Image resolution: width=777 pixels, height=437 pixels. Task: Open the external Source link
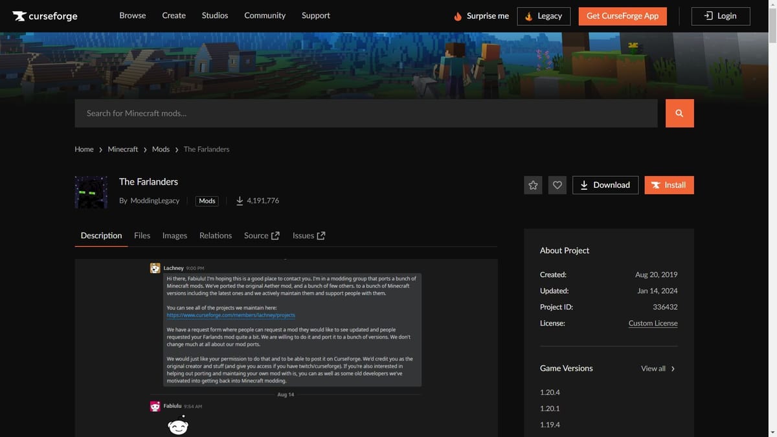click(262, 236)
